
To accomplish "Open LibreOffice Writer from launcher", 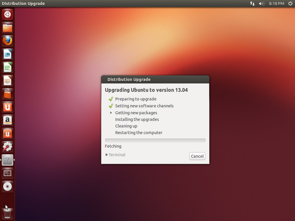I will (7, 54).
